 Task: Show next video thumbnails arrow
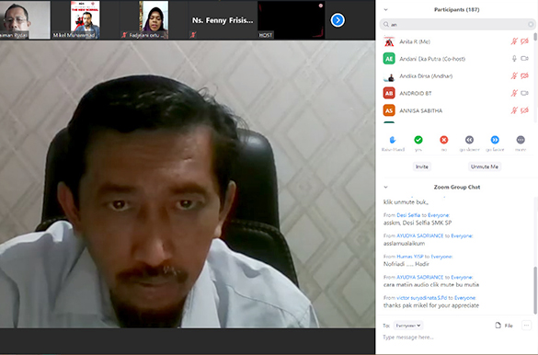[338, 20]
